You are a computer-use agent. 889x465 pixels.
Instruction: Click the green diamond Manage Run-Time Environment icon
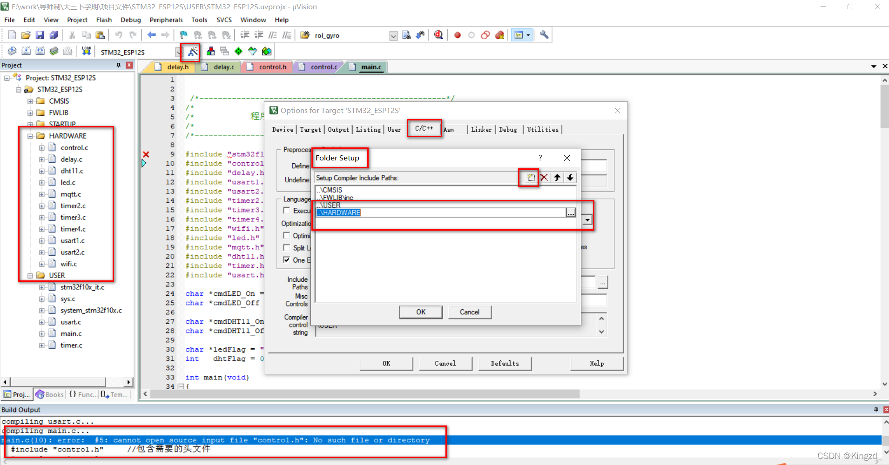point(238,51)
